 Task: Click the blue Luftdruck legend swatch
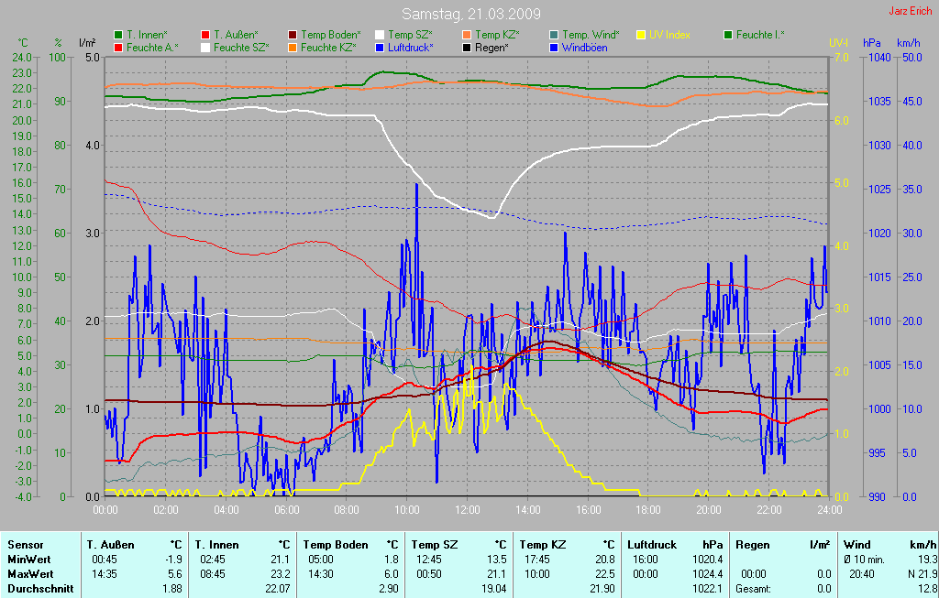click(380, 48)
